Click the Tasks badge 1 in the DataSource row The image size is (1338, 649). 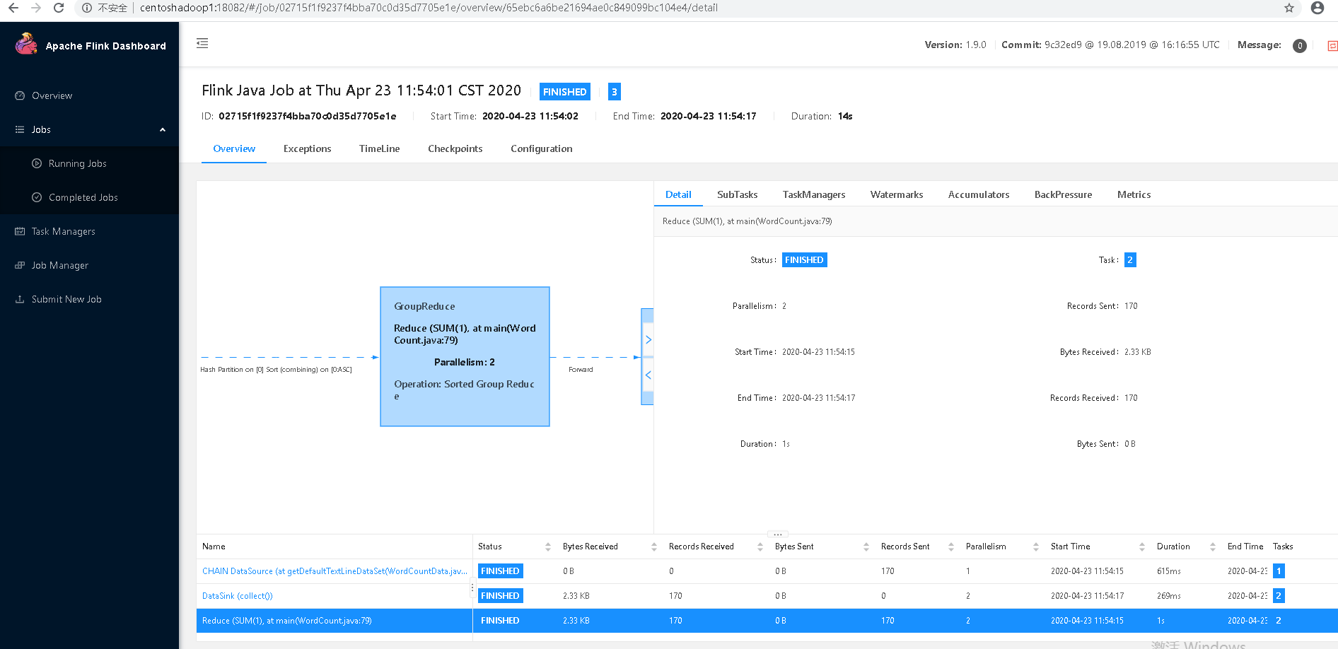point(1279,571)
